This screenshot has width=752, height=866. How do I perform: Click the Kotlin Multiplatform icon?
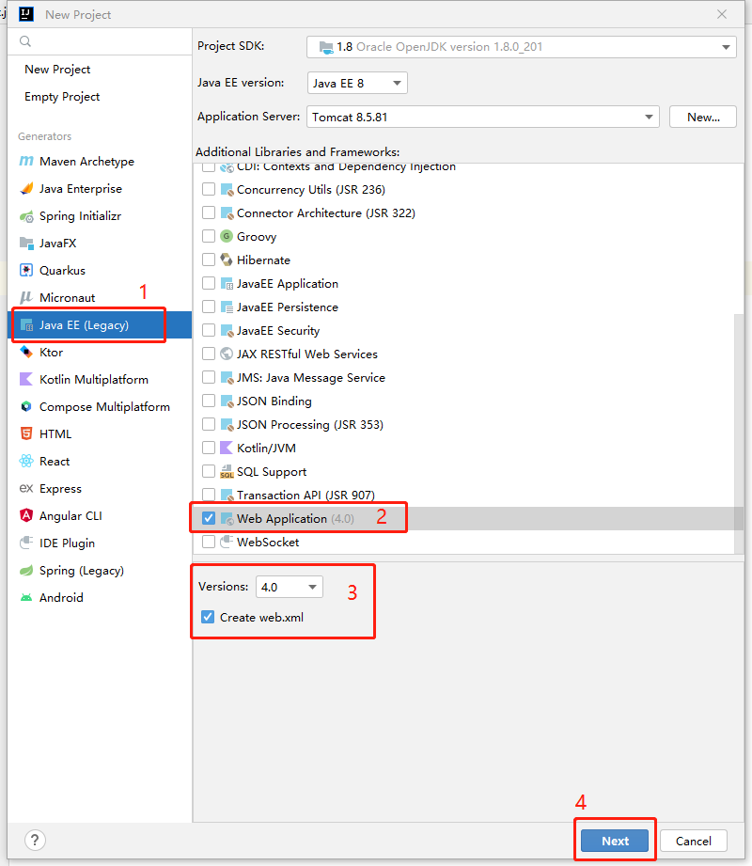(26, 379)
